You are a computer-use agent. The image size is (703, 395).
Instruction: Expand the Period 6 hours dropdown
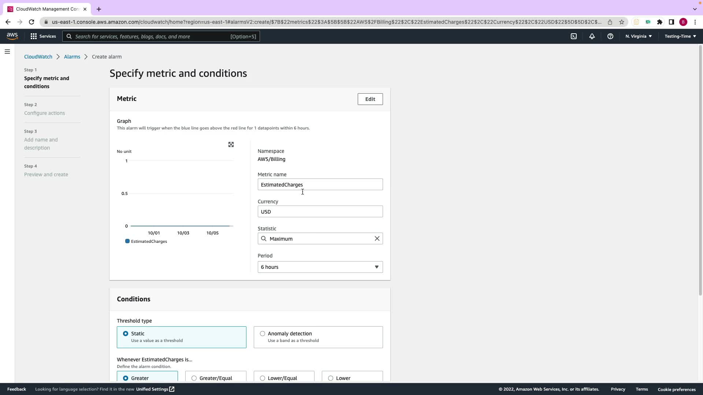click(x=320, y=267)
